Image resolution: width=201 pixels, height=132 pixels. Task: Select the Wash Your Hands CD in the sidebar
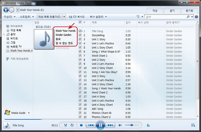click(x=19, y=51)
